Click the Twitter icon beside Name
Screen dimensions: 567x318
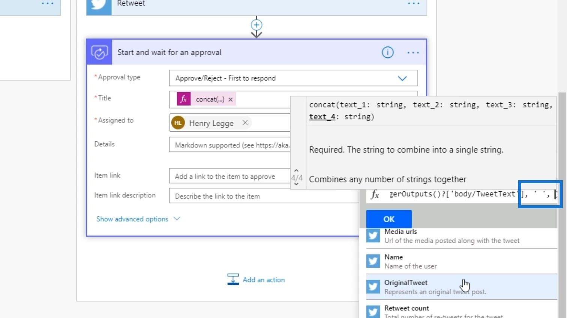(x=373, y=261)
